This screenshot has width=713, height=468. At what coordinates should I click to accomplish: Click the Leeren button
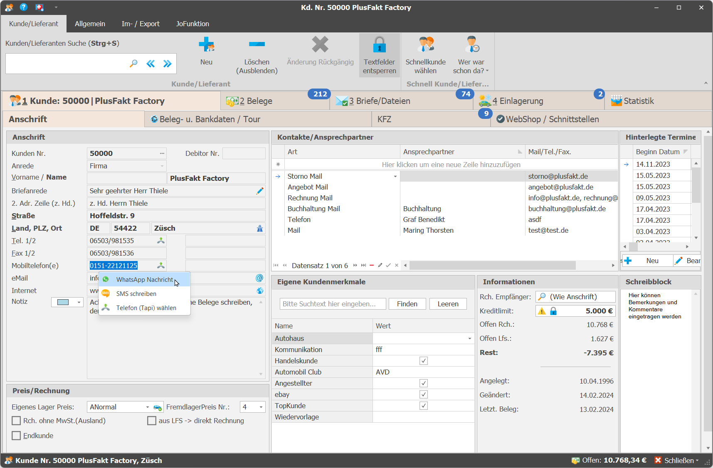(448, 304)
